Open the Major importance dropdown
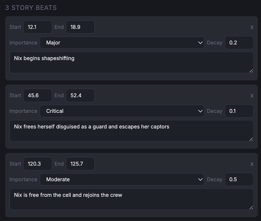The image size is (261, 221). pos(122,43)
